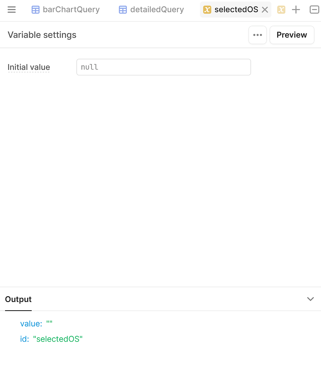
Task: Click the green value string in Output
Action: coord(49,324)
